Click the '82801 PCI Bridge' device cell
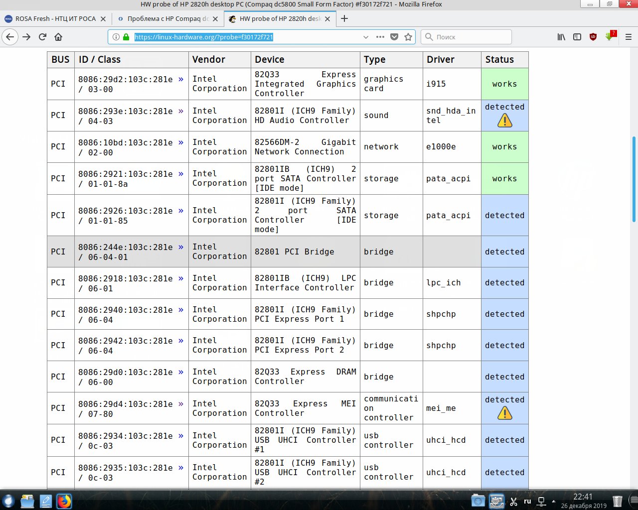Viewport: 638px width, 510px height. click(306, 252)
